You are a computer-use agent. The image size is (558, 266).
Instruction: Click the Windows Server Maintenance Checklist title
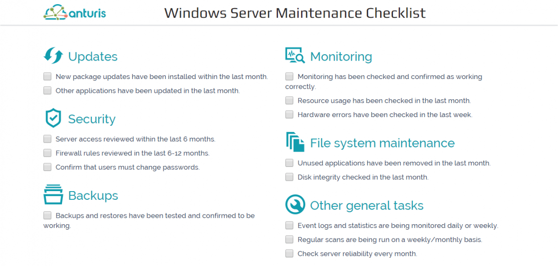tap(295, 13)
